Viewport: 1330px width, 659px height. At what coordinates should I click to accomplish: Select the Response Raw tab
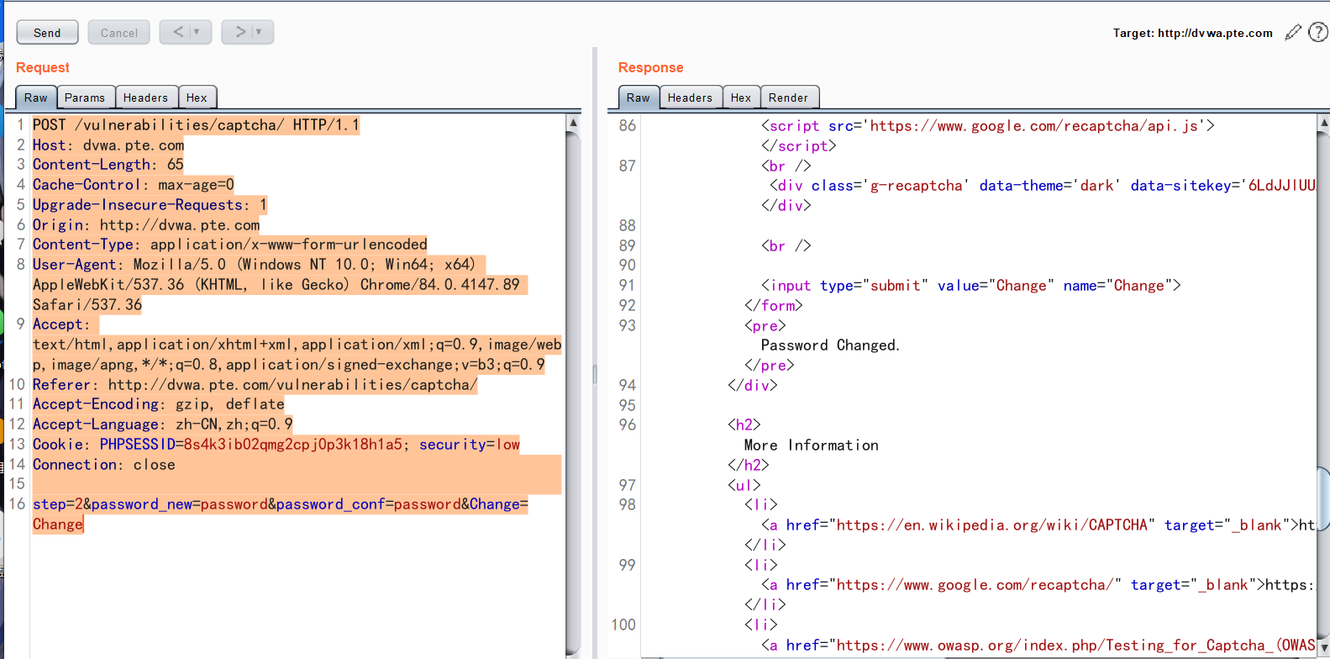tap(639, 98)
